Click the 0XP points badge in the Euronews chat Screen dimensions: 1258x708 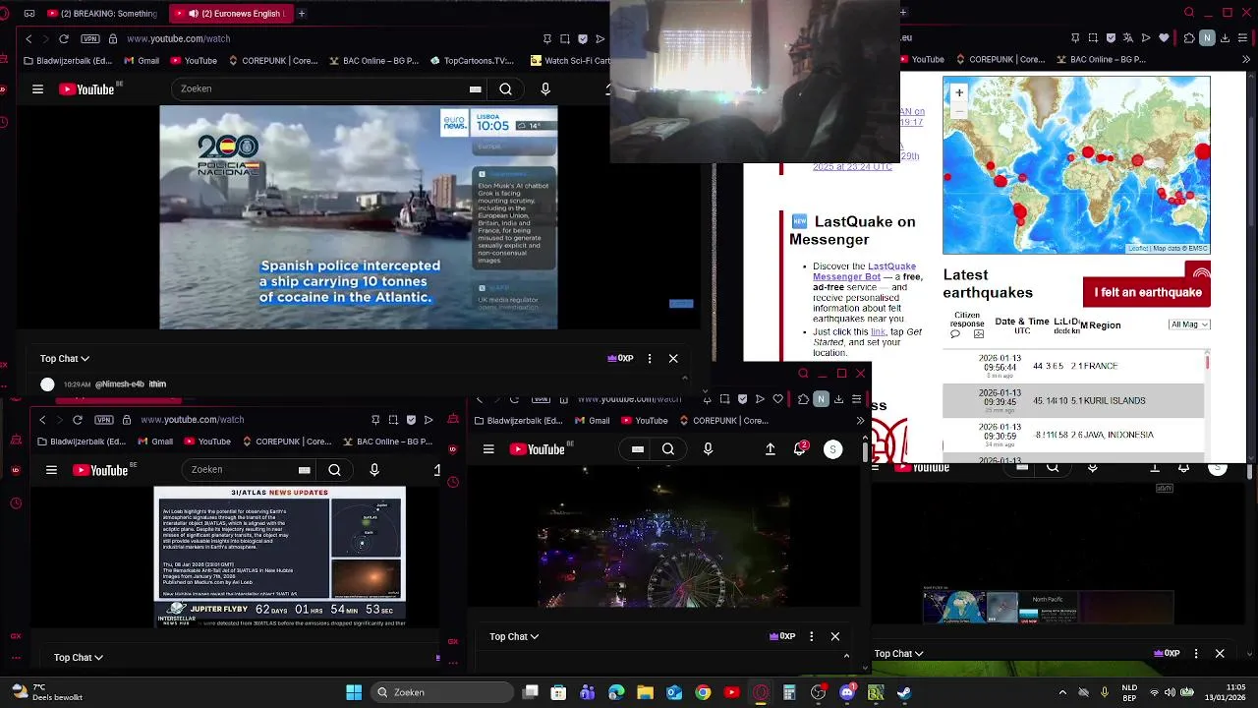click(620, 359)
